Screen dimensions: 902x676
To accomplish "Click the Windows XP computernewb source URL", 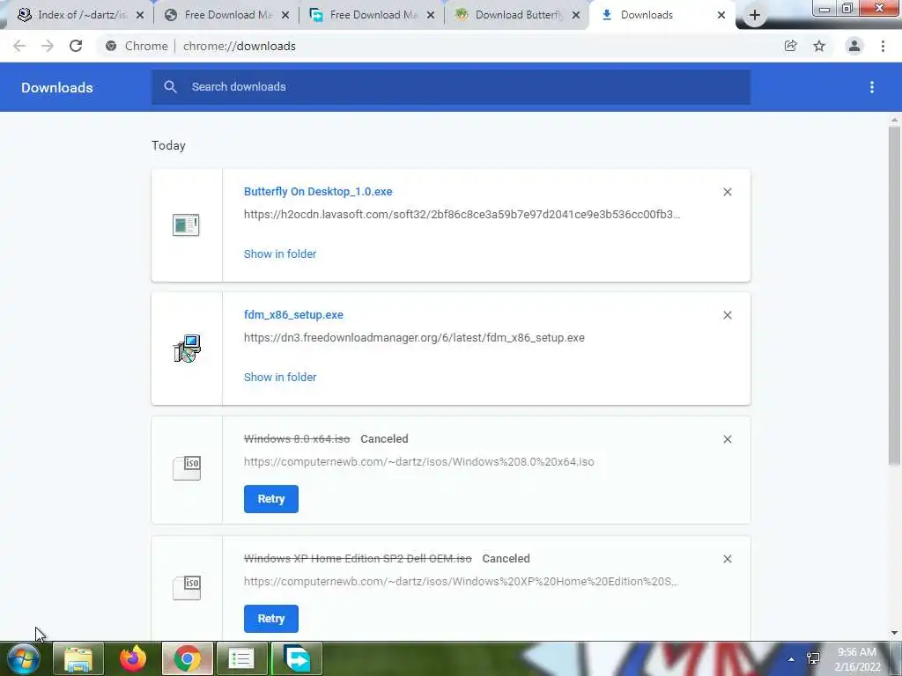I will 461,581.
